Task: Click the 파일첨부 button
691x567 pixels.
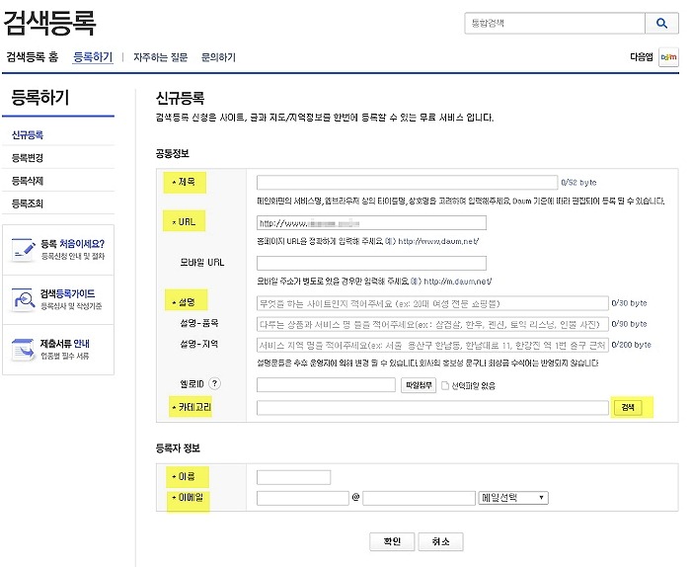Action: click(x=419, y=385)
